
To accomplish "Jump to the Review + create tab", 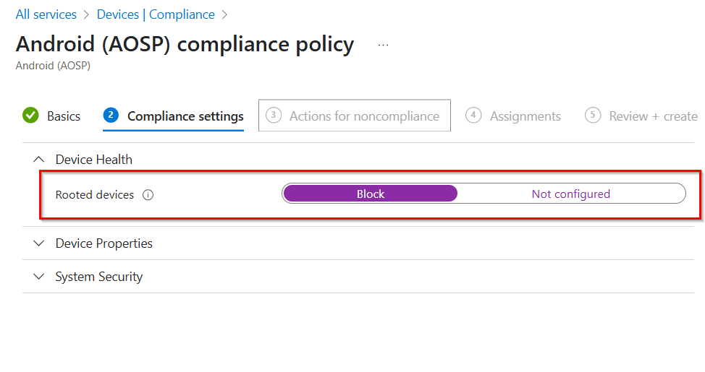I will coord(653,116).
